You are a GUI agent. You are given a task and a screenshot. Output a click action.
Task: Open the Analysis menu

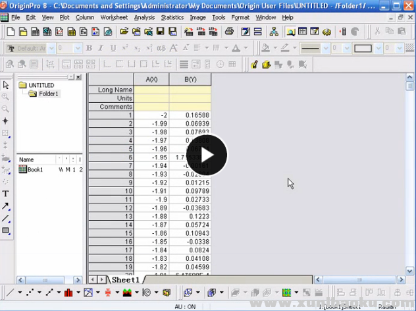pyautogui.click(x=144, y=17)
